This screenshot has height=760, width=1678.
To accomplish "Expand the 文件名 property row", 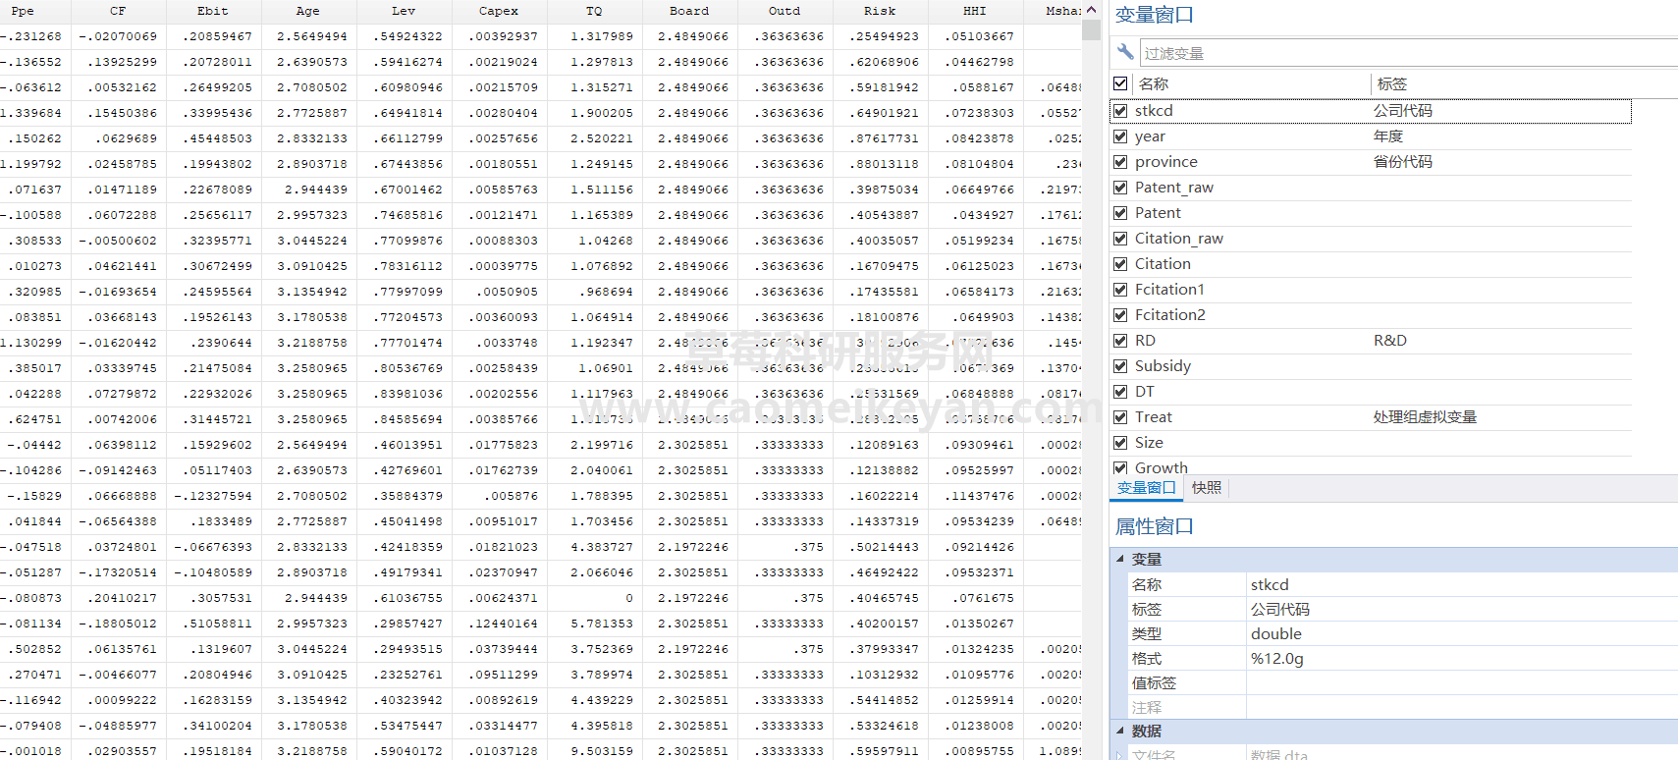I will point(1120,754).
